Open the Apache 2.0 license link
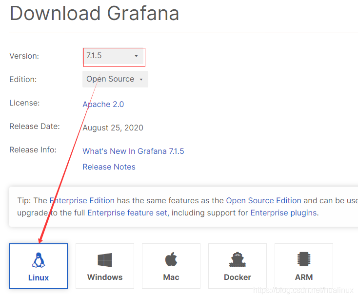The width and height of the screenshot is (358, 299). (x=103, y=105)
